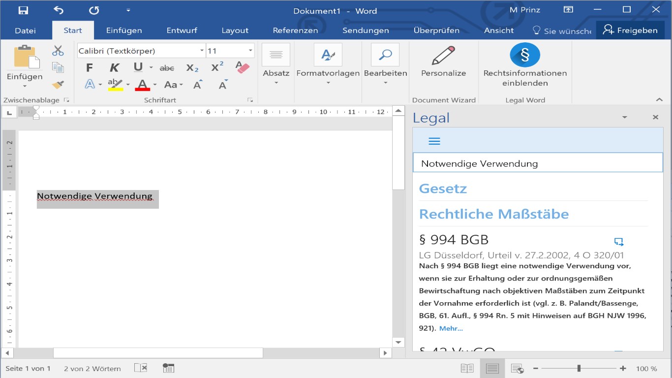The height and width of the screenshot is (378, 672).
Task: Expand the Absatz paragraph group
Action: (x=276, y=64)
